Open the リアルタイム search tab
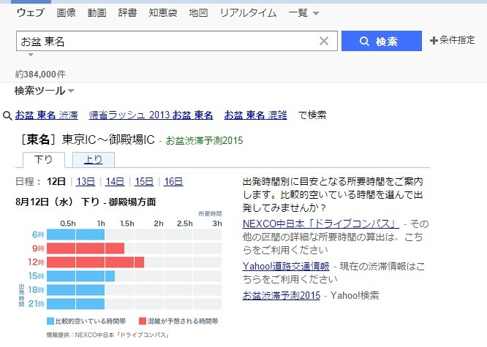 249,13
